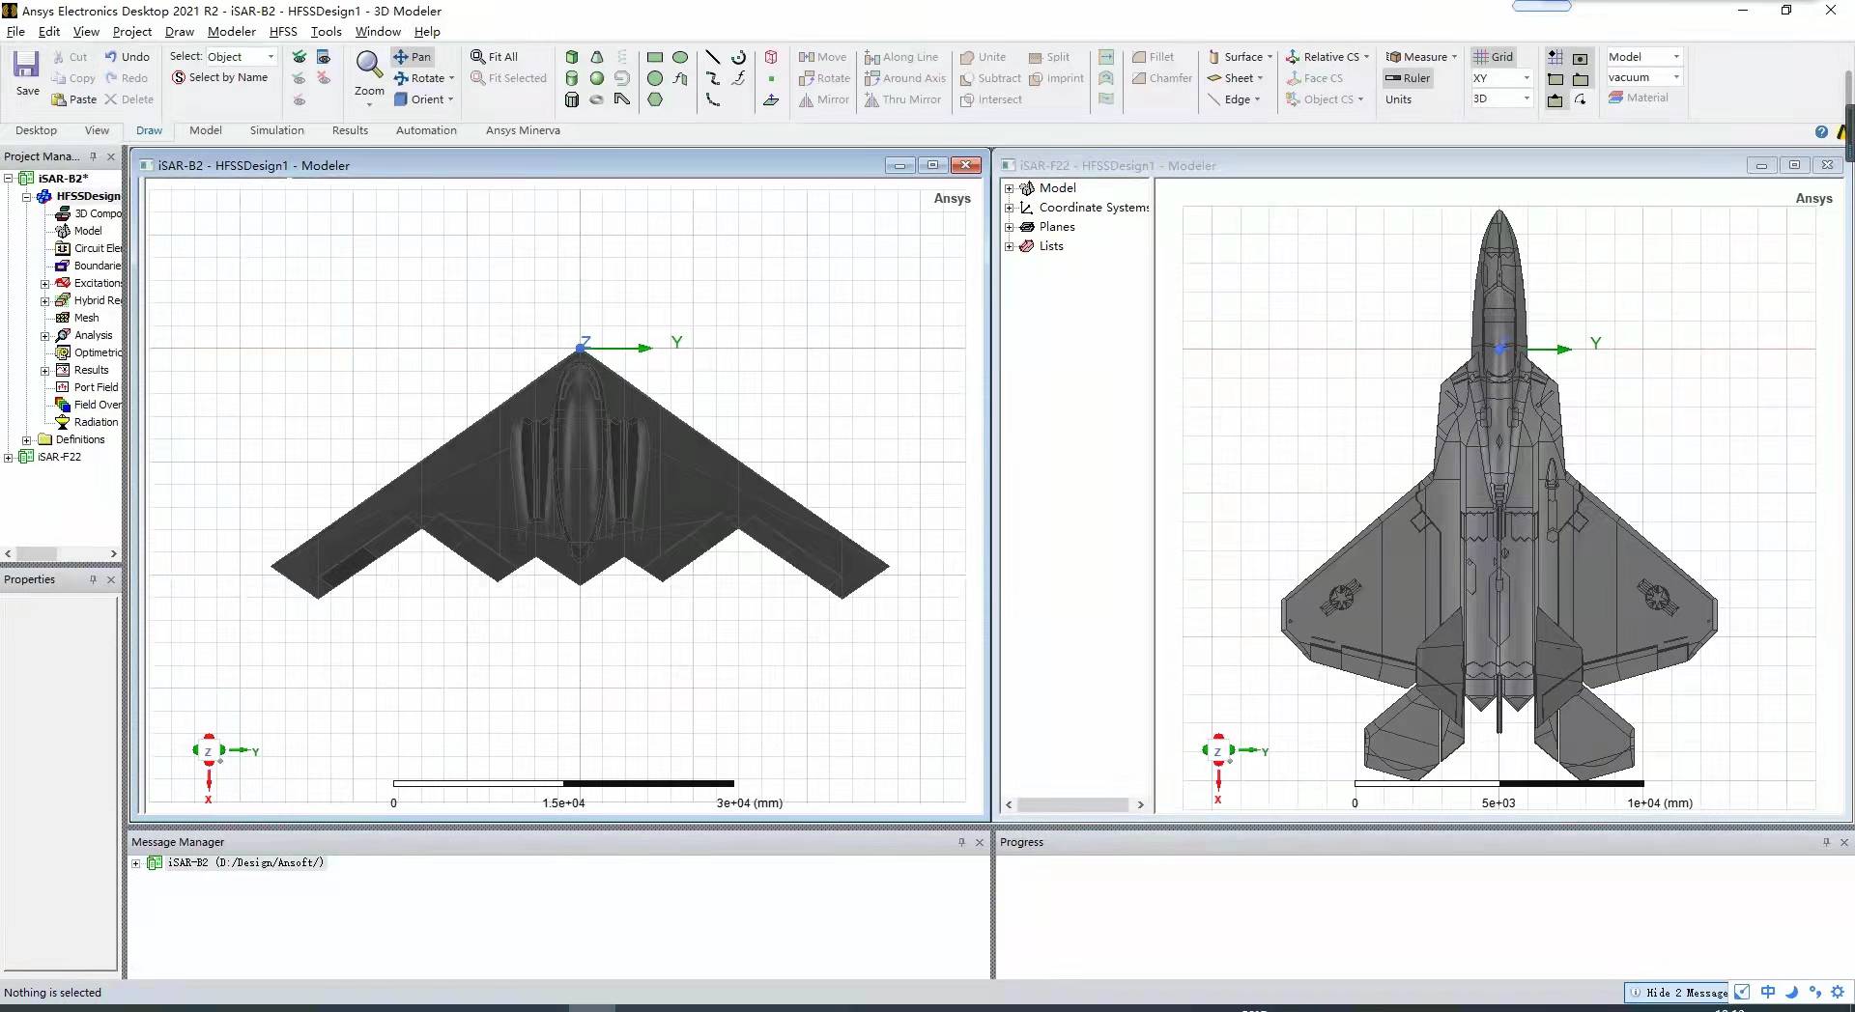Screen dimensions: 1855x1012
Task: Expand the Excitations node in the project tree
Action: click(44, 284)
